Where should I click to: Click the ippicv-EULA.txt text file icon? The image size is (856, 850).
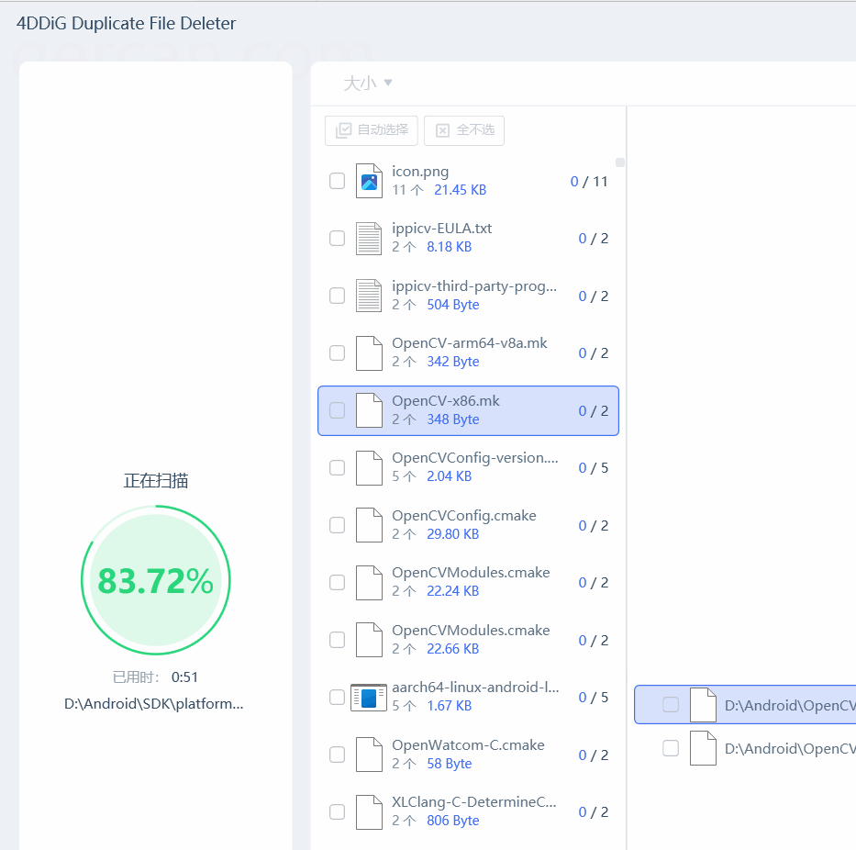tap(369, 238)
